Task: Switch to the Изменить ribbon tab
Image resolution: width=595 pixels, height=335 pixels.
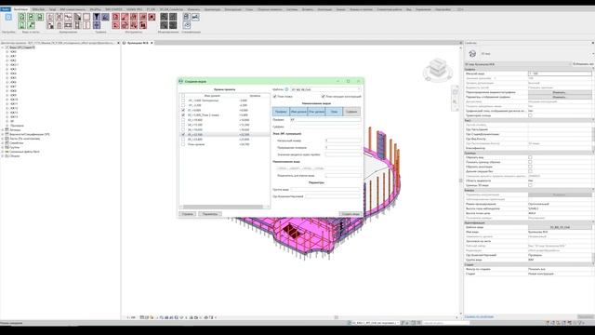Action: (x=193, y=9)
